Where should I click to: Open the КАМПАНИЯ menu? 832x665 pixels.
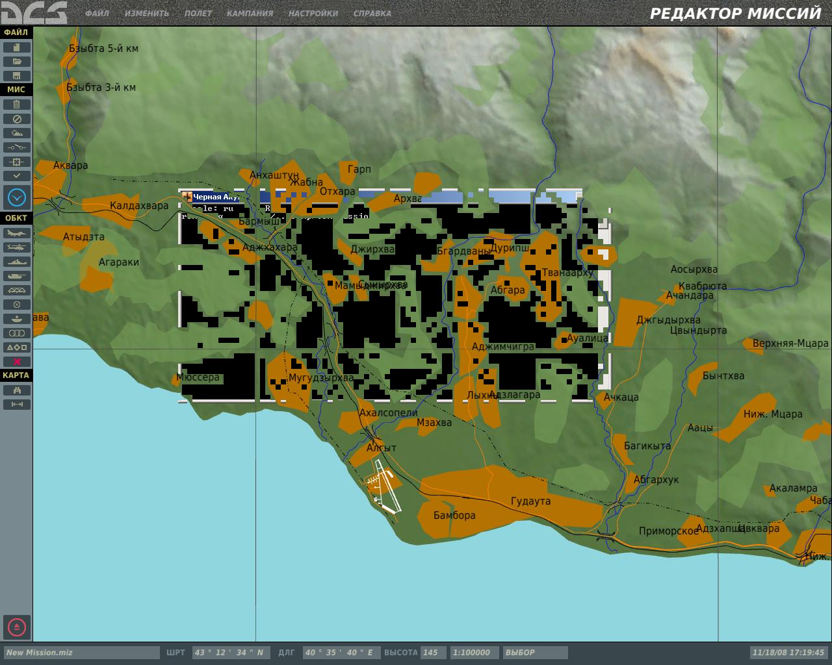(x=250, y=14)
